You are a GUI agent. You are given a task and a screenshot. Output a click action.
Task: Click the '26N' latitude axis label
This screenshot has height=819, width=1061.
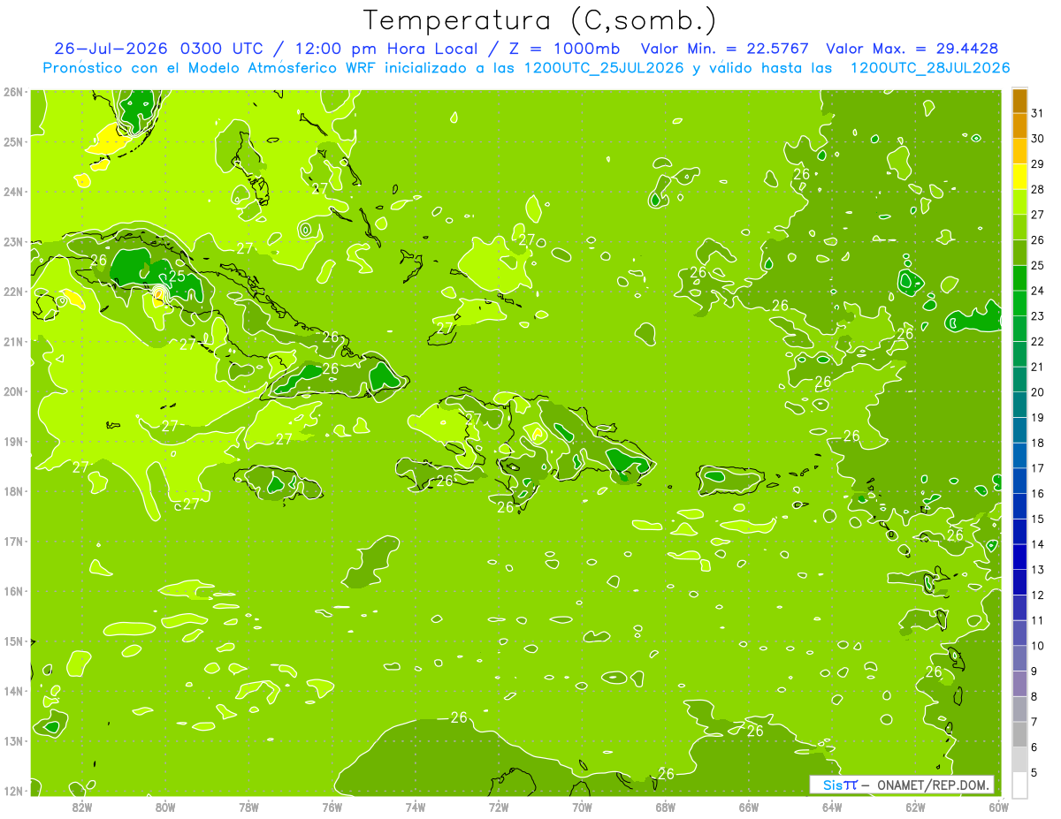(x=12, y=92)
